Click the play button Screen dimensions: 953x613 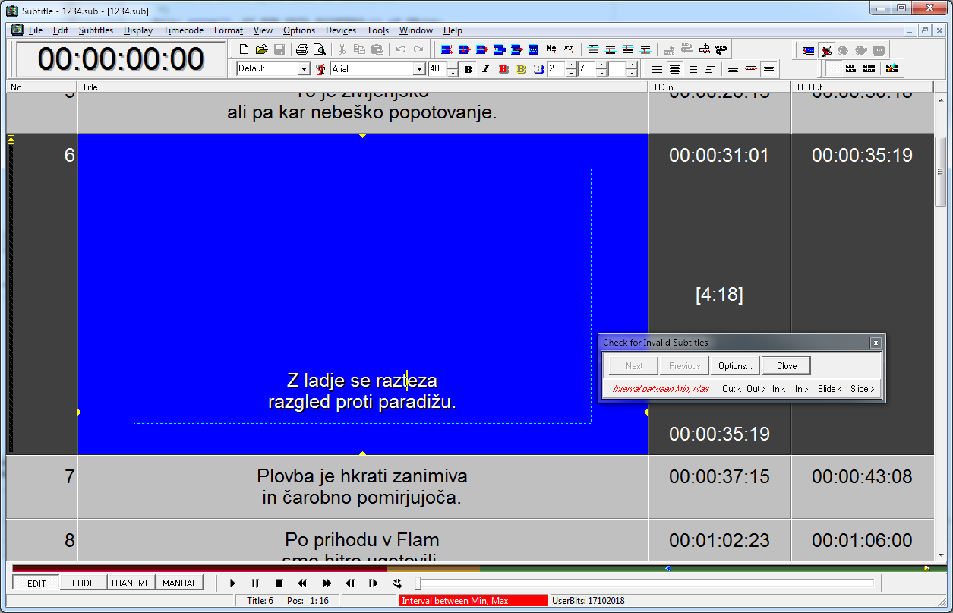(x=232, y=583)
